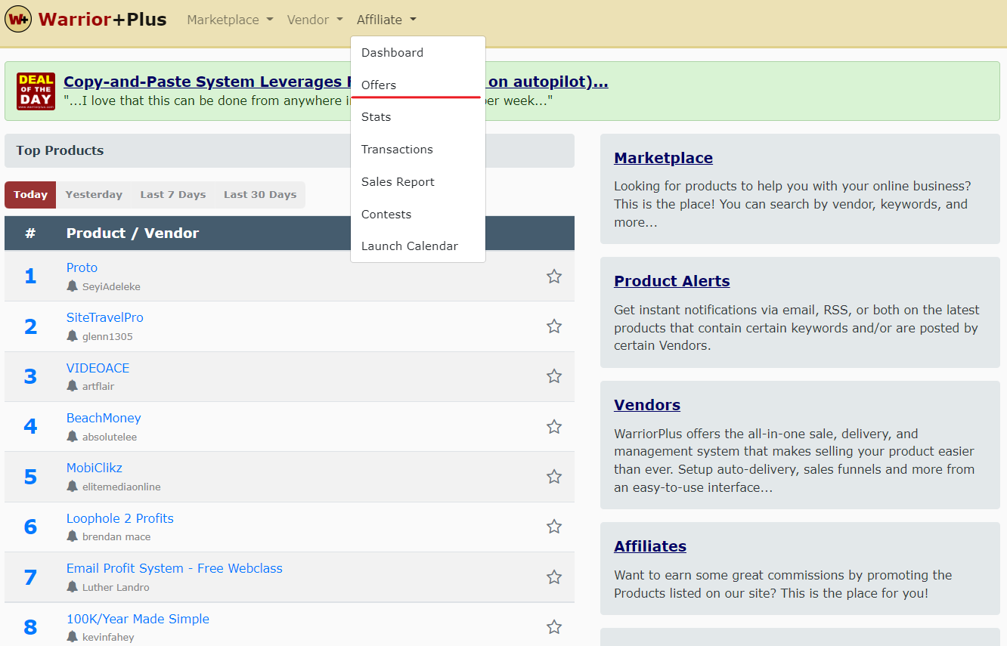
Task: Click the Deal of the Day badge
Action: tap(36, 91)
